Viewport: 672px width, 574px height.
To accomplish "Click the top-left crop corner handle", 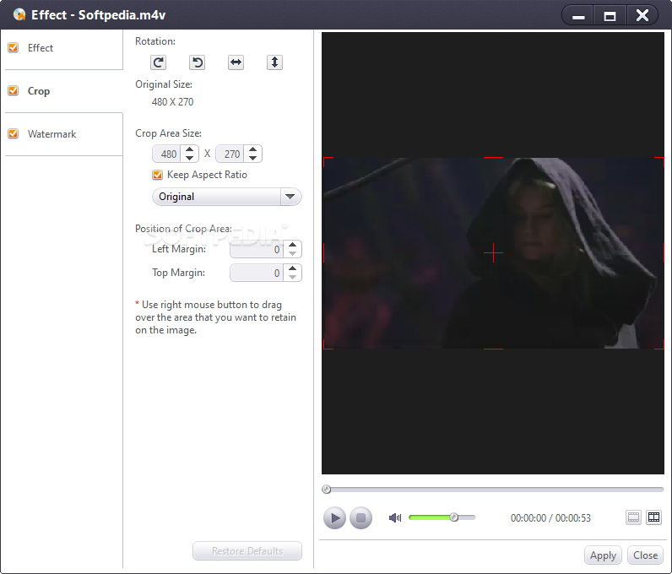I will [x=328, y=161].
